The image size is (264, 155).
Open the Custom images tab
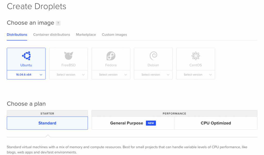[x=114, y=35]
